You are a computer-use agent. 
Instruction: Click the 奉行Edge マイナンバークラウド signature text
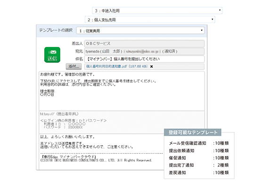pos(68,157)
